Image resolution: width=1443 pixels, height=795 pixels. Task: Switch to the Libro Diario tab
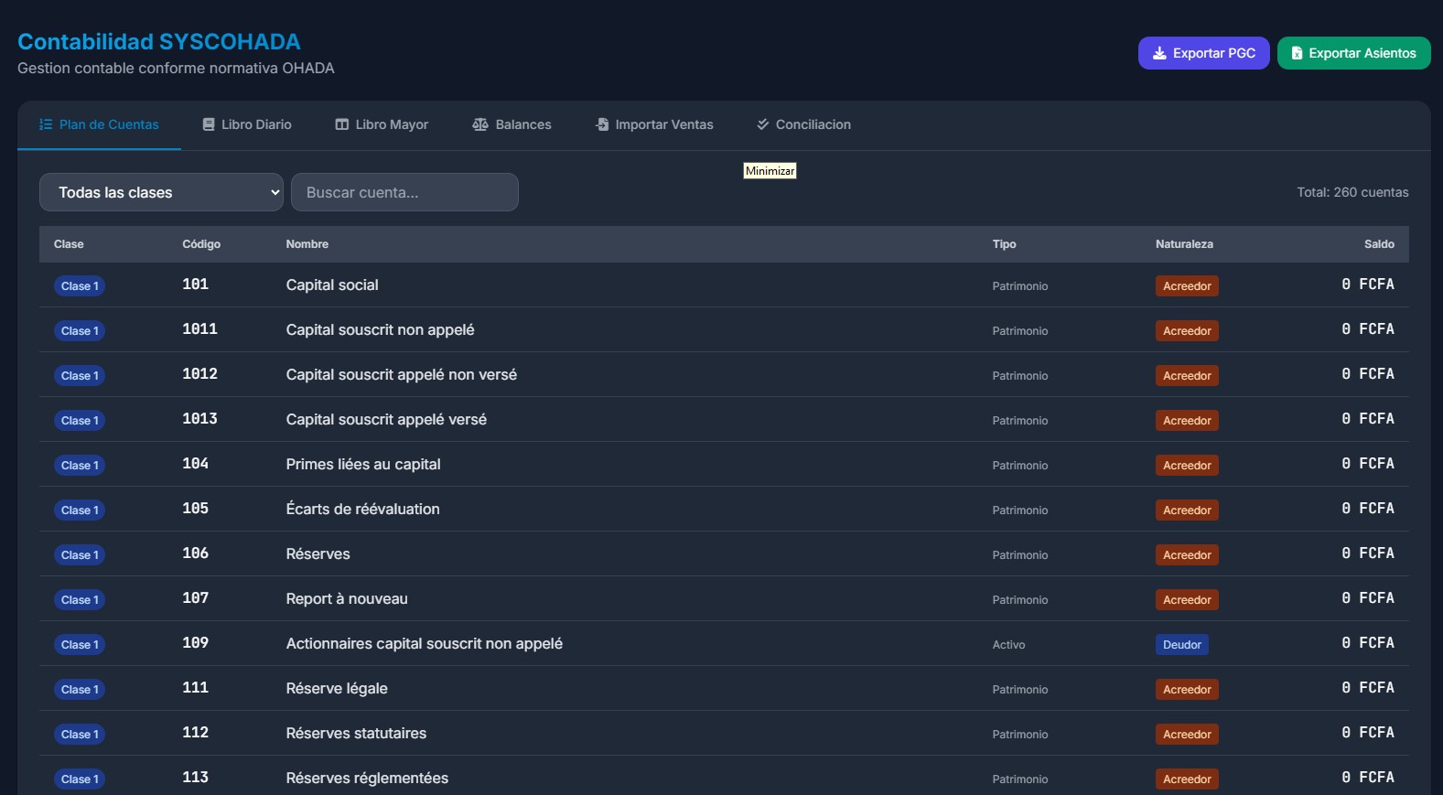[x=247, y=124]
